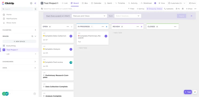Click red priority flag on Complete Preliminary Research
The height and width of the screenshot is (97, 199).
click(79, 36)
